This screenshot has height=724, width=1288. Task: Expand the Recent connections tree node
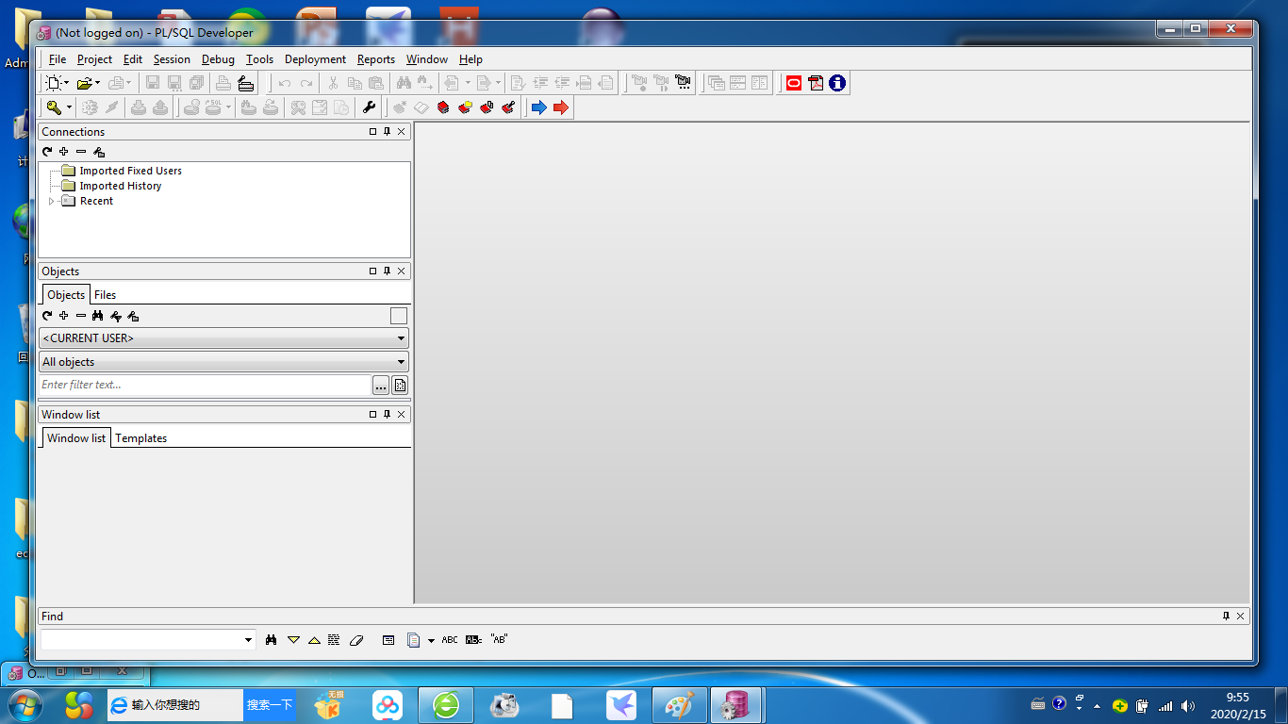point(52,201)
